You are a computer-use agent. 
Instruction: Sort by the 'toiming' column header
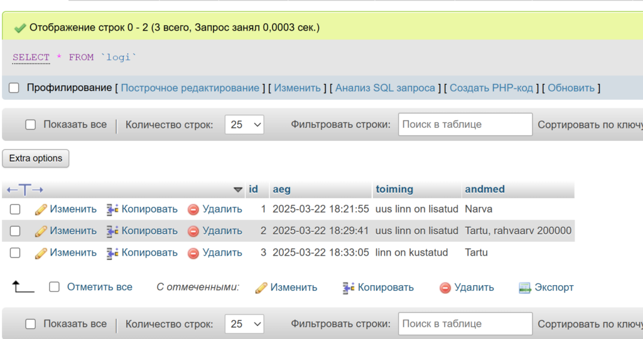click(394, 189)
